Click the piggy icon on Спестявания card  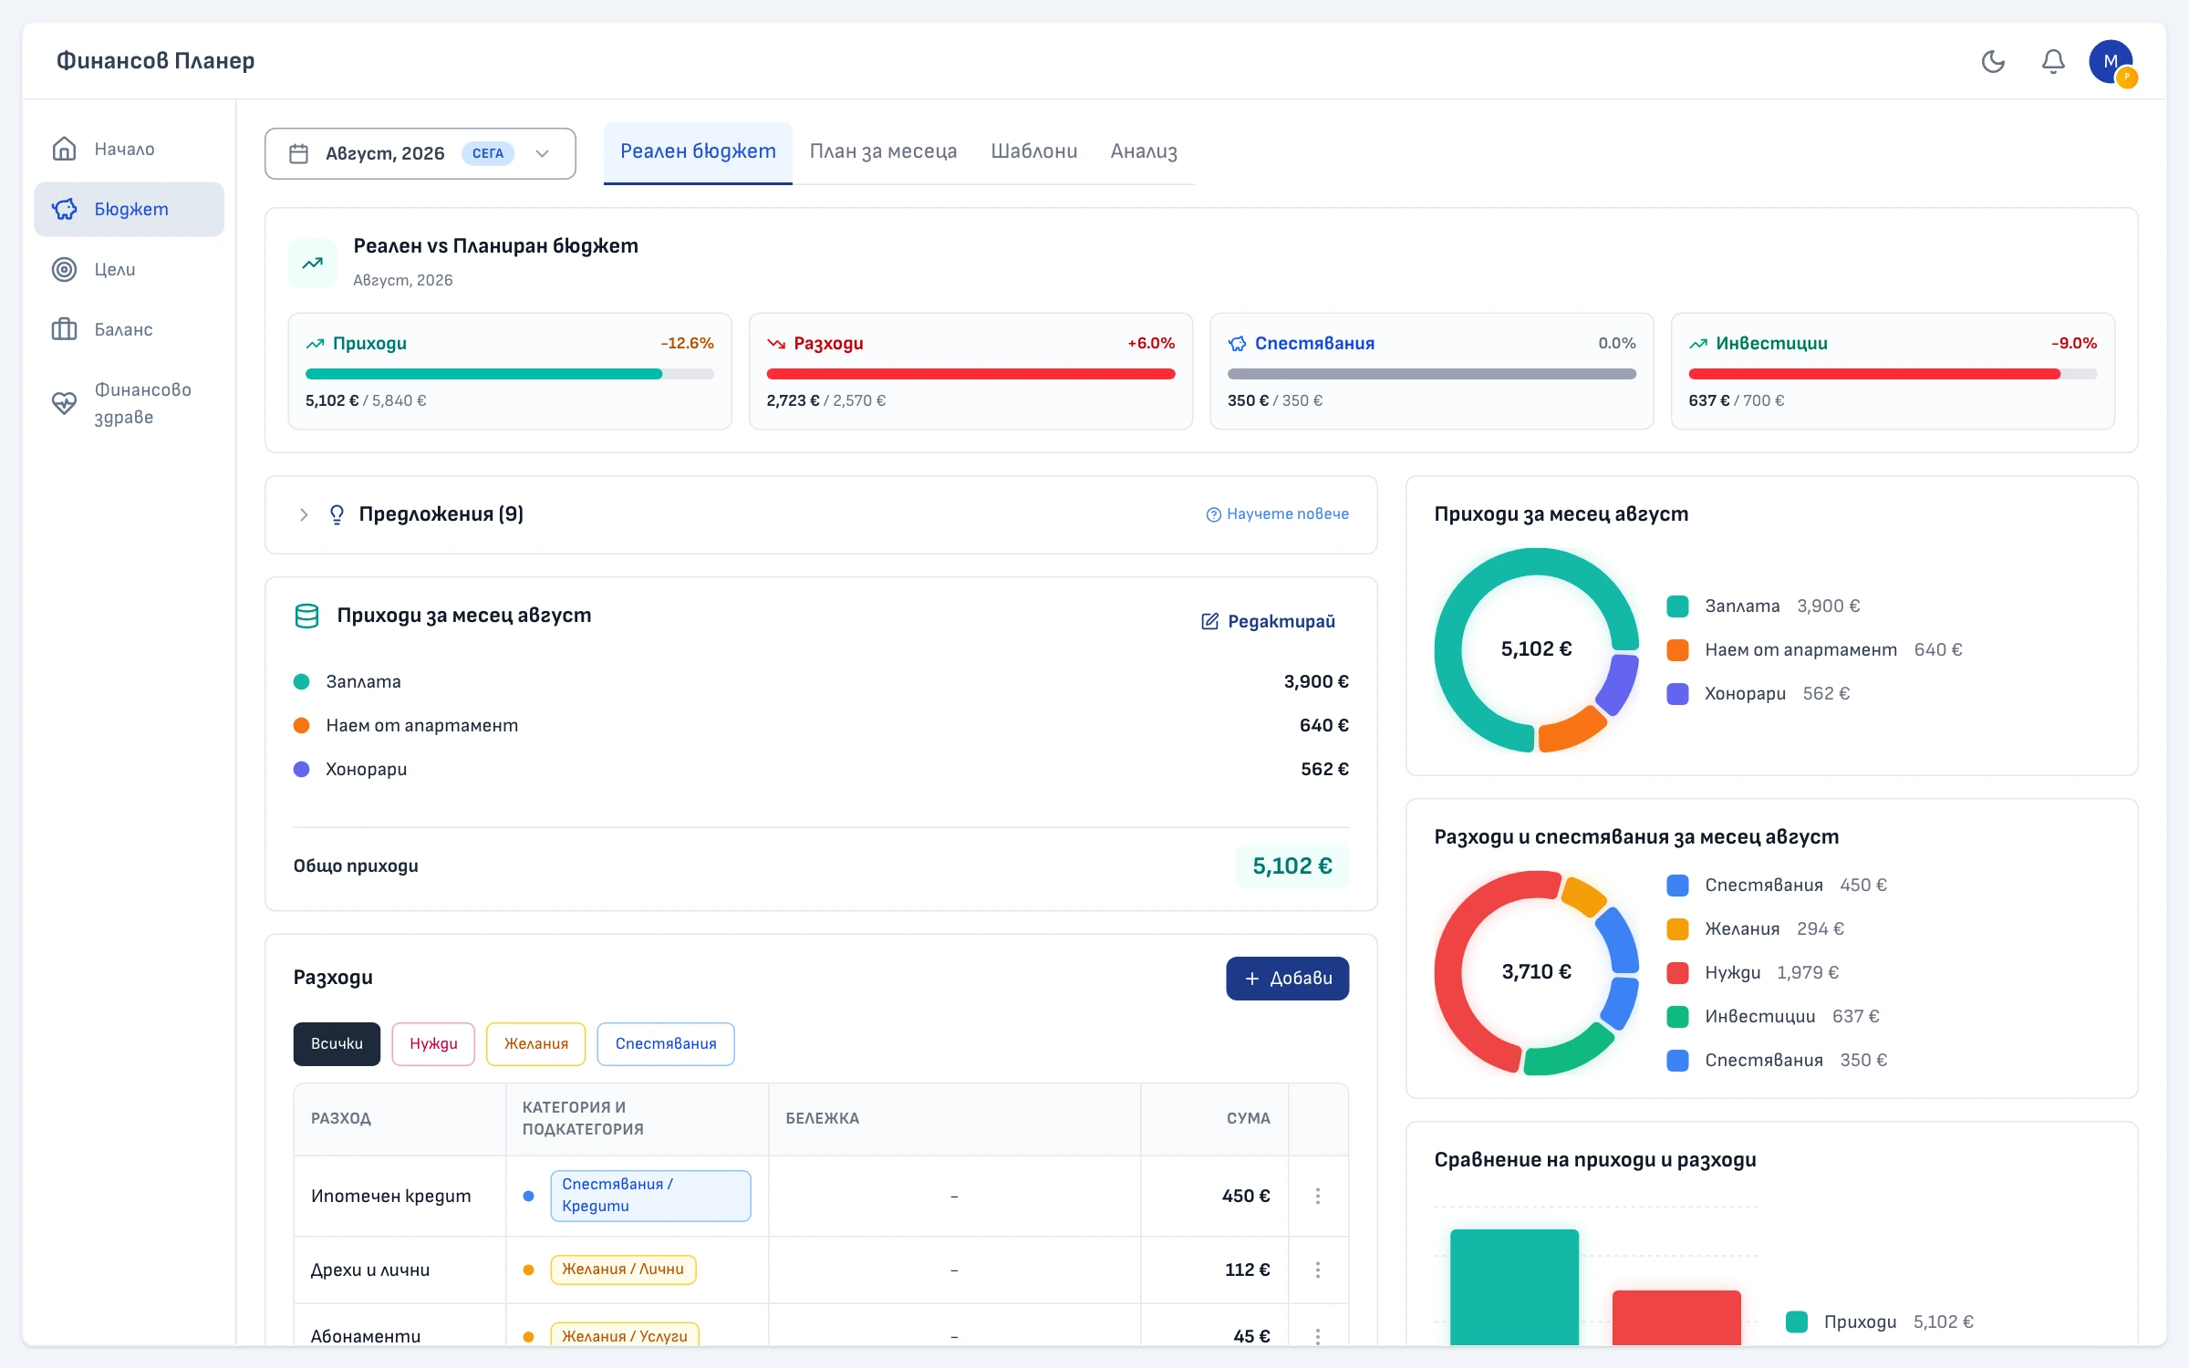click(1237, 344)
